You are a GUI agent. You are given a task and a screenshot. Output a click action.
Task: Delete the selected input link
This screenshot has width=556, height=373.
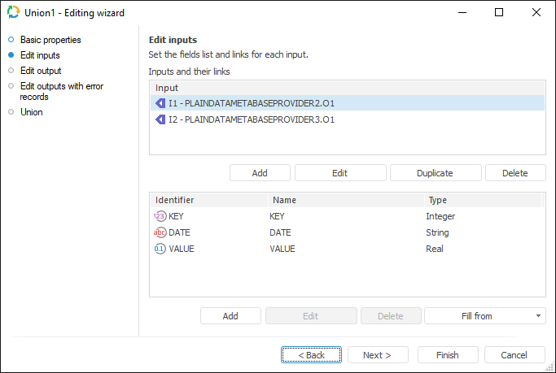click(514, 173)
